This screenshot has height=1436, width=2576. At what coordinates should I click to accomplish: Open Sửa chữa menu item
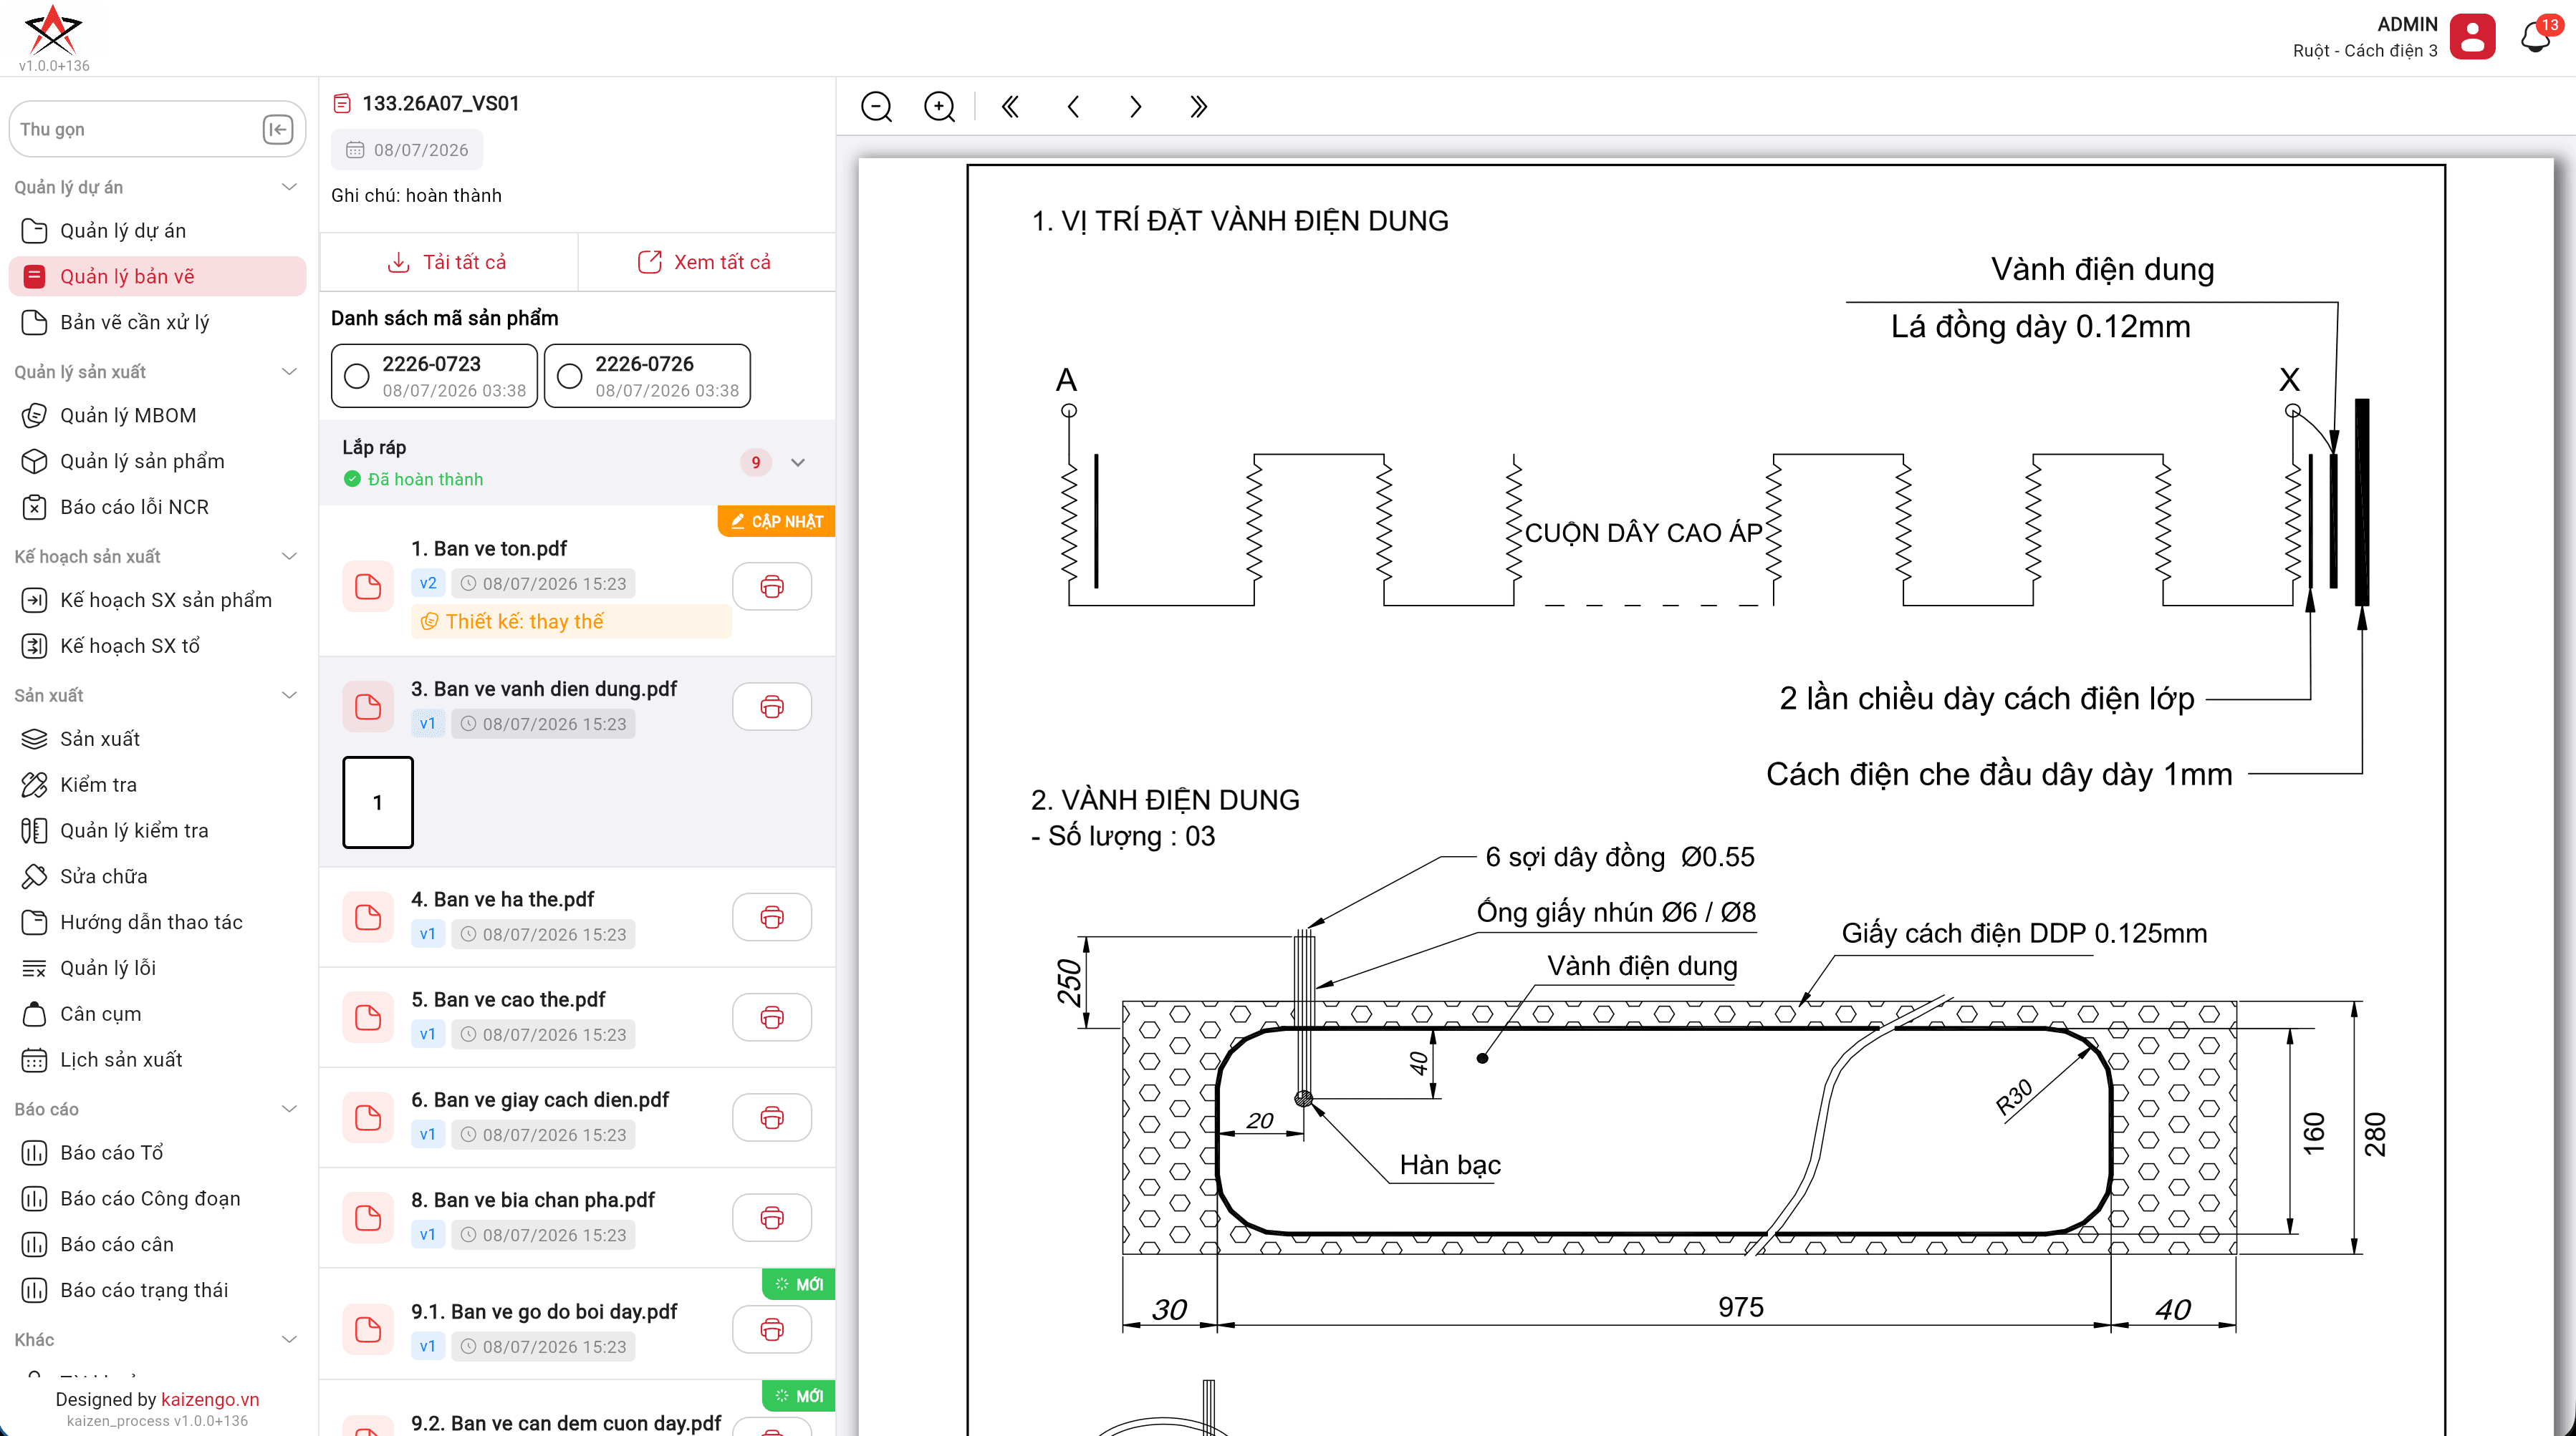[157, 876]
